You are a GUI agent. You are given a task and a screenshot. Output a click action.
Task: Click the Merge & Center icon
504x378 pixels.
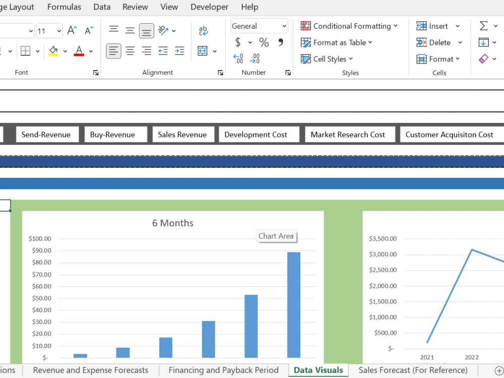(x=203, y=51)
